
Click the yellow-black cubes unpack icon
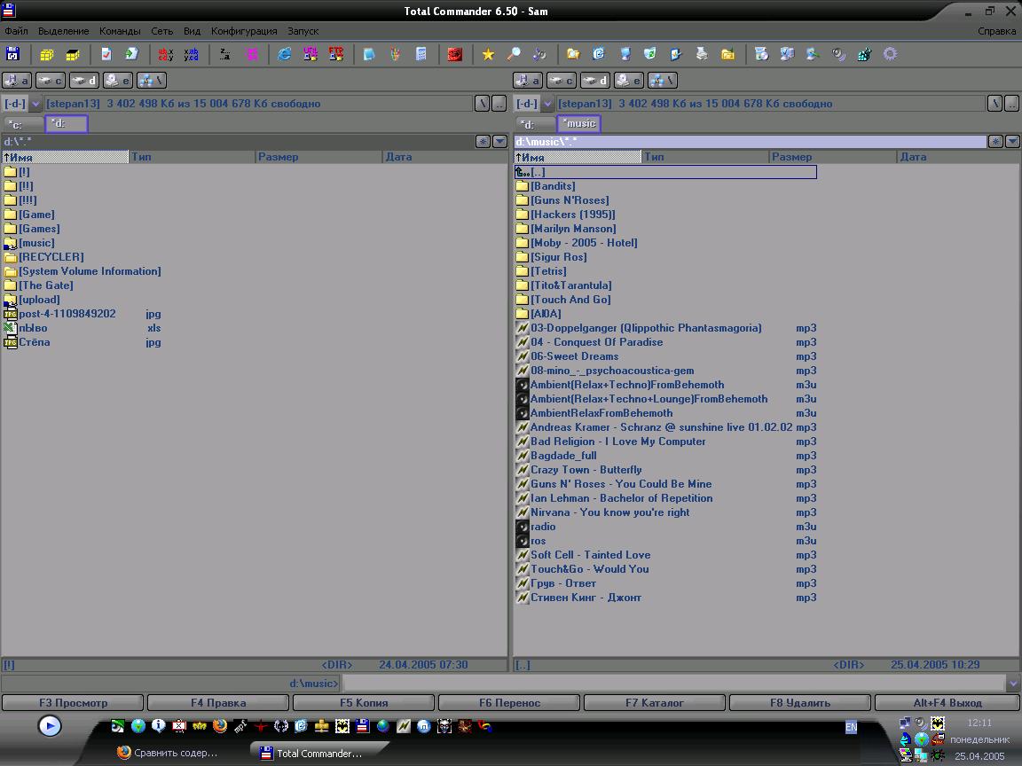[x=73, y=54]
